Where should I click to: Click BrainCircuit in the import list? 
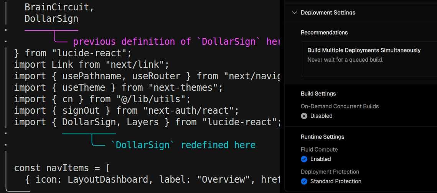click(59, 7)
